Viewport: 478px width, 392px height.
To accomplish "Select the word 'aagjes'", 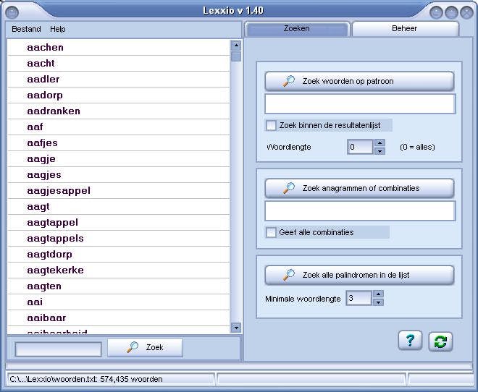I will click(x=119, y=175).
